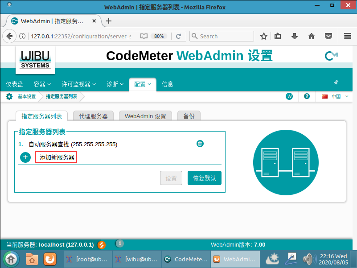357x268 pixels.
Task: Expand the 容器 menu
Action: click(x=42, y=84)
